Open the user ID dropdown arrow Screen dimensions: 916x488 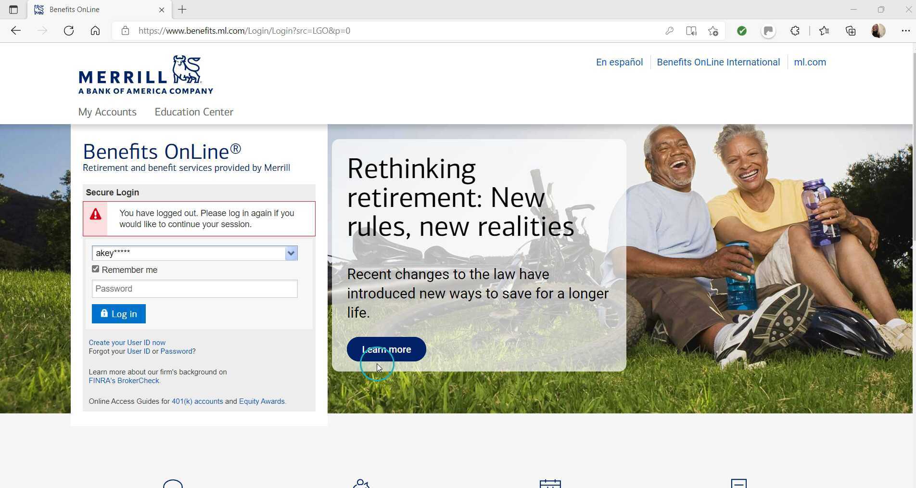pyautogui.click(x=291, y=253)
